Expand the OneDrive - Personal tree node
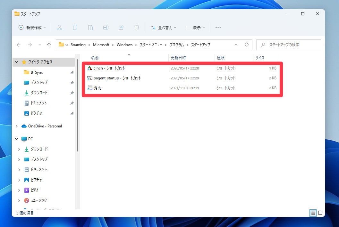Image resolution: width=339 pixels, height=227 pixels. point(17,126)
